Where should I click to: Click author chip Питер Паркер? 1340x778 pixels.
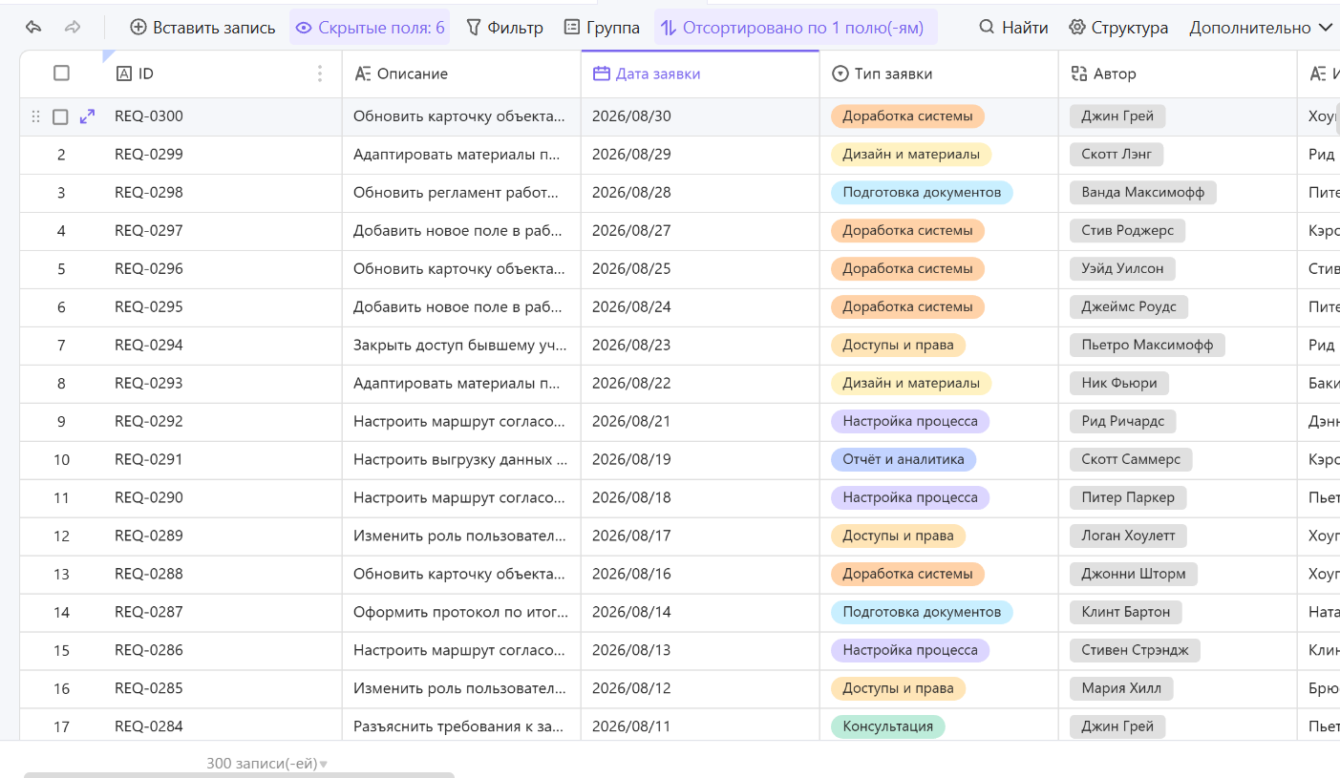1128,497
